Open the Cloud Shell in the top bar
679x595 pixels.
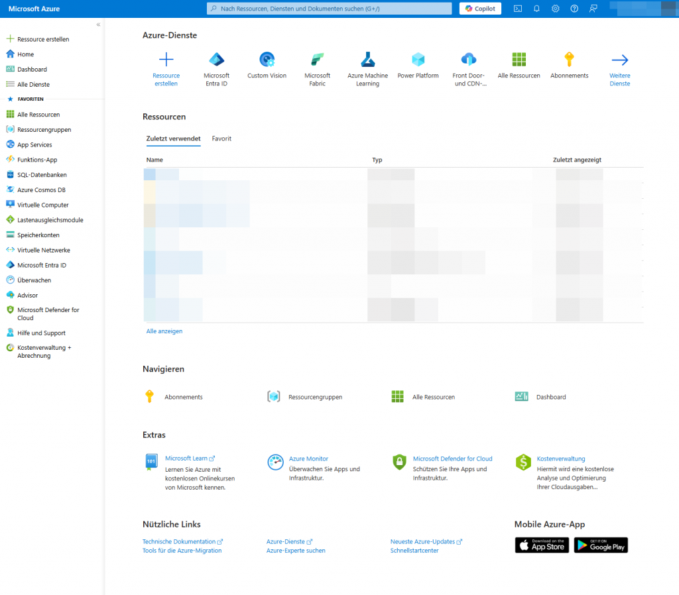(x=517, y=9)
